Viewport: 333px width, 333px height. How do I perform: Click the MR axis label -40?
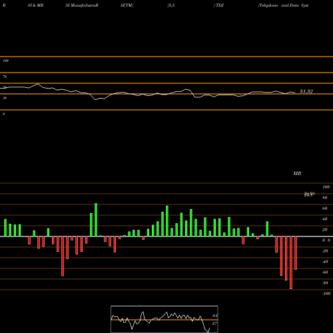325,262
